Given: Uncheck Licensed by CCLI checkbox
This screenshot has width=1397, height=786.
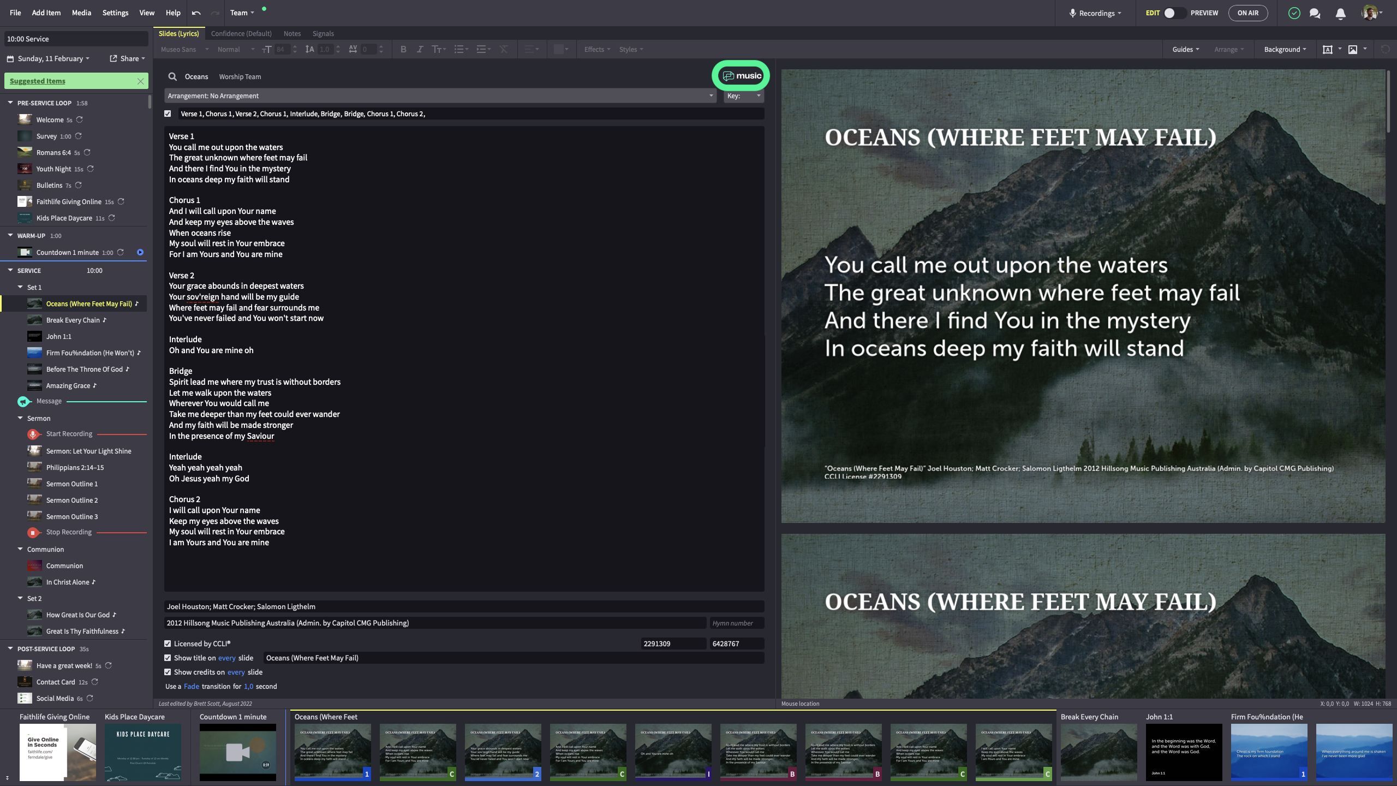Looking at the screenshot, I should click(x=168, y=644).
